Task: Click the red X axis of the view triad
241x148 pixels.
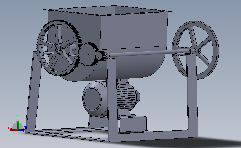Action: coord(13,130)
